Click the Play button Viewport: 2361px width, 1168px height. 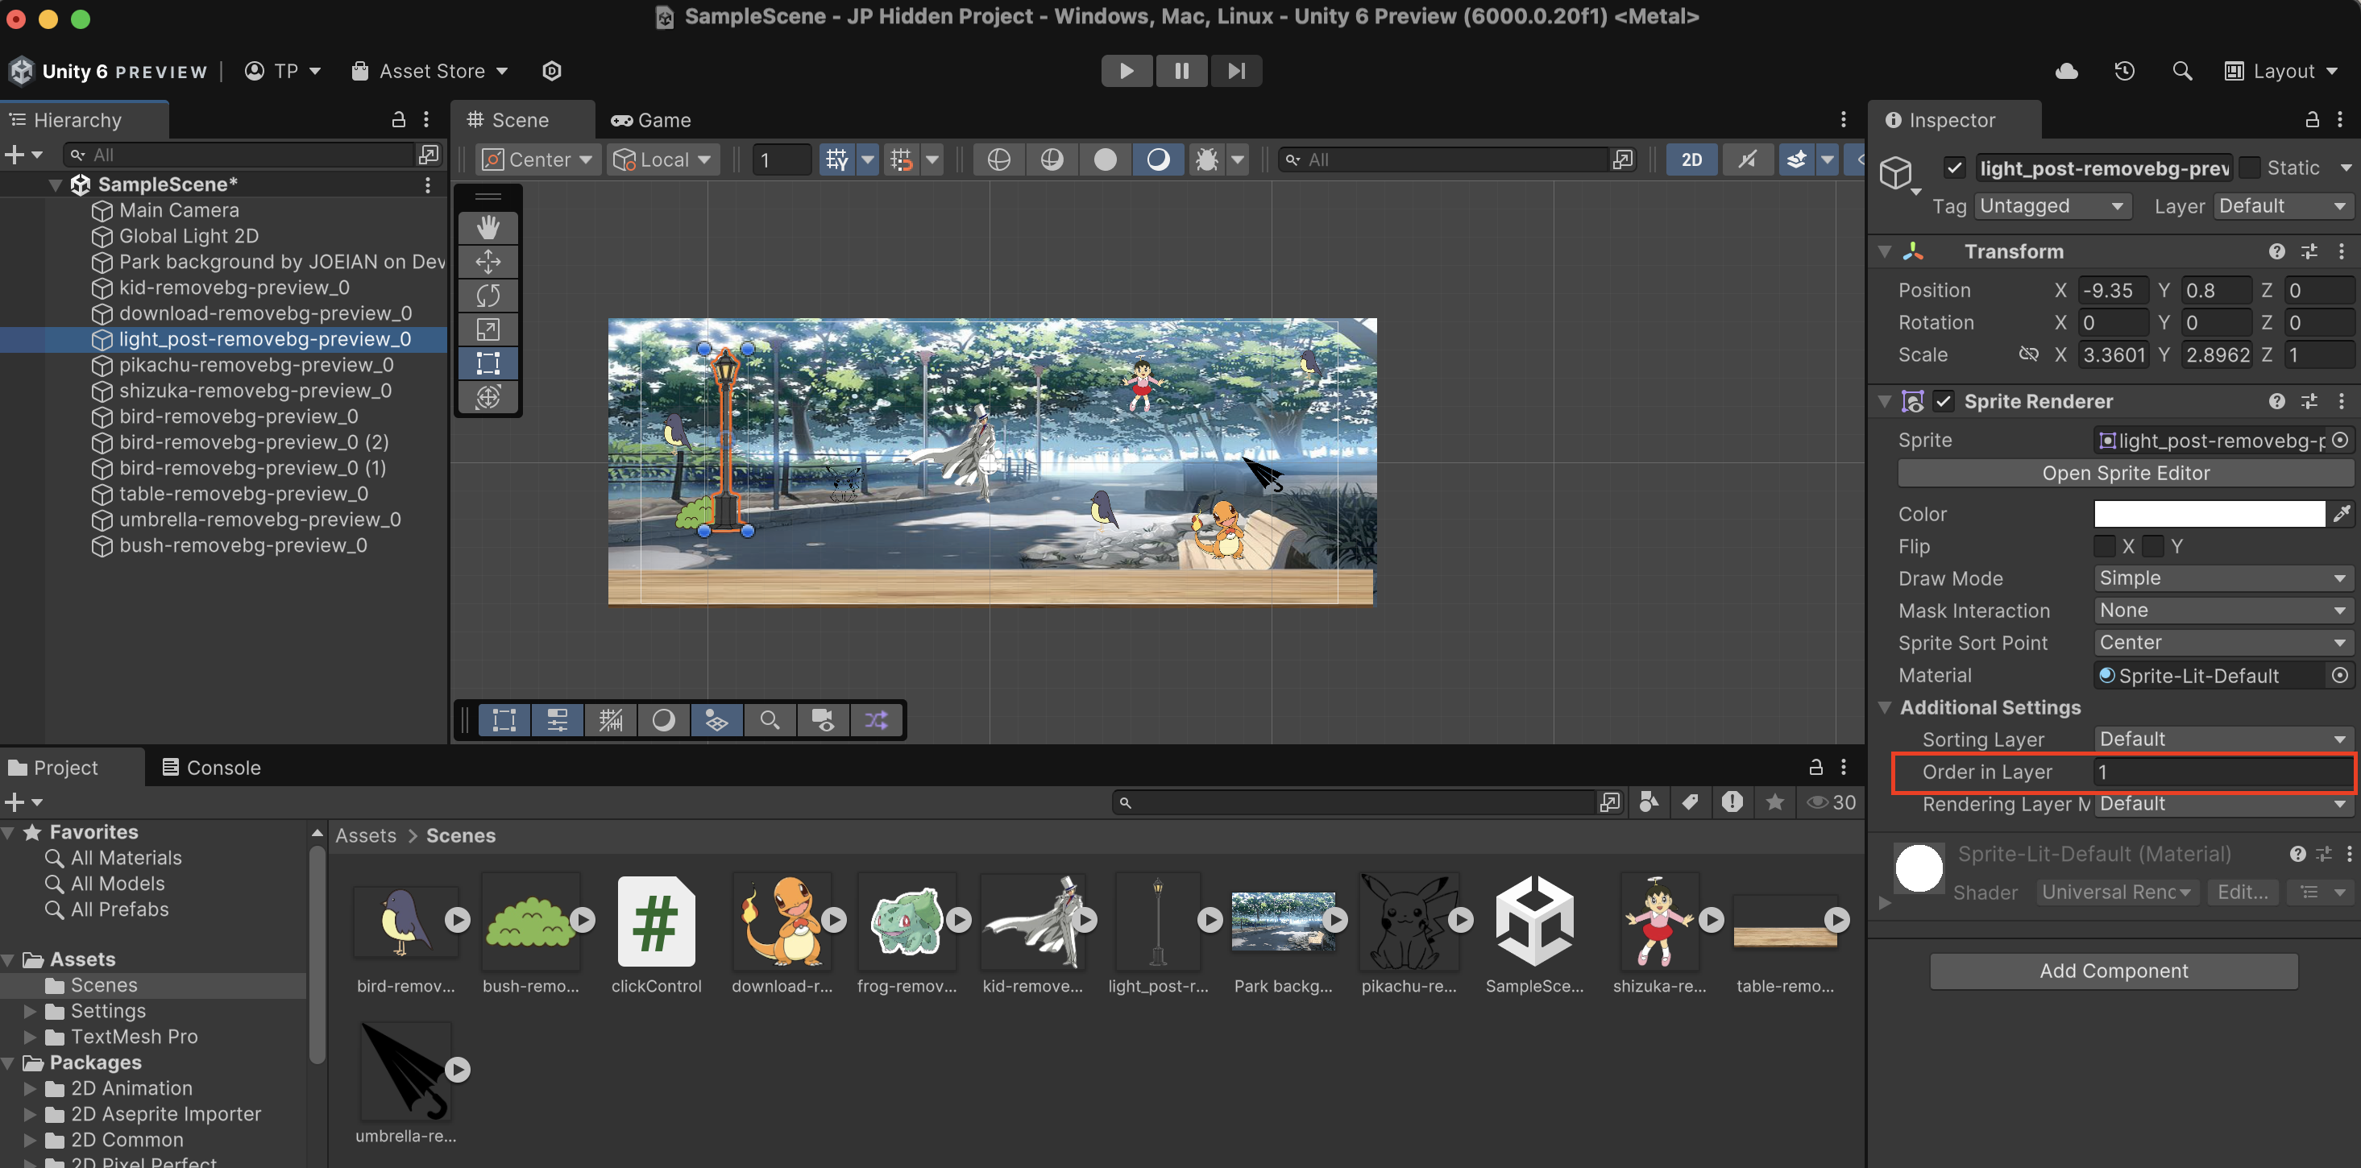click(x=1127, y=71)
